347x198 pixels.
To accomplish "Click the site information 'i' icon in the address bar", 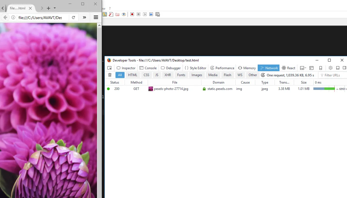I will [x=13, y=17].
